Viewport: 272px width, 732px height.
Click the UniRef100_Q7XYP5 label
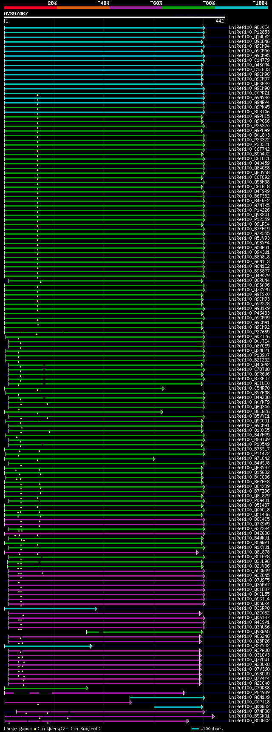pyautogui.click(x=249, y=290)
